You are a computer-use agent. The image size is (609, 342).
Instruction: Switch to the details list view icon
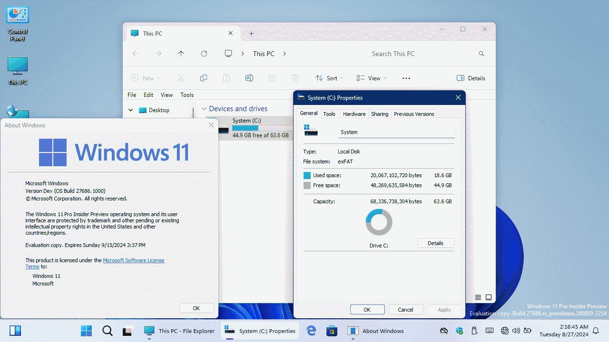tap(478, 297)
